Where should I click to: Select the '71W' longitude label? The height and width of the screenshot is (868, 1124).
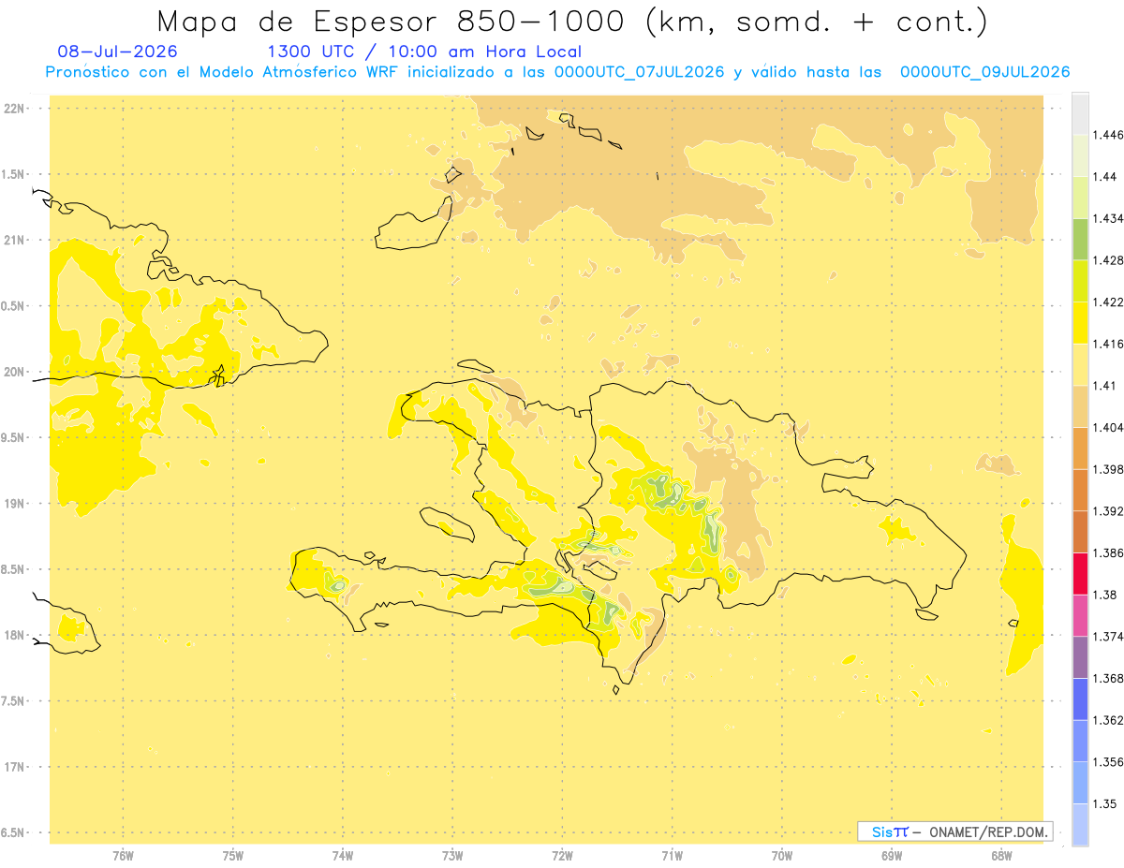click(672, 855)
